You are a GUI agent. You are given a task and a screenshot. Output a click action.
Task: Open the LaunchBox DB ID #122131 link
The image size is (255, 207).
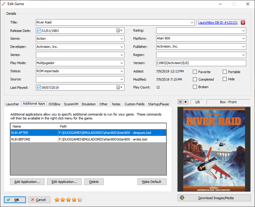(x=218, y=23)
